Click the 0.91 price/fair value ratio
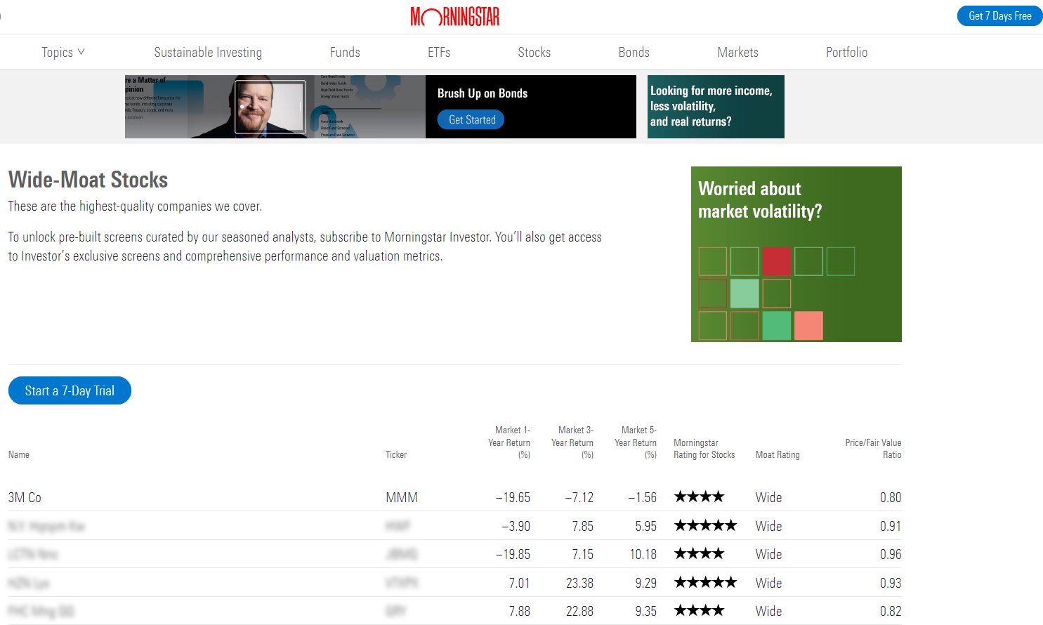Image resolution: width=1043 pixels, height=625 pixels. [891, 526]
